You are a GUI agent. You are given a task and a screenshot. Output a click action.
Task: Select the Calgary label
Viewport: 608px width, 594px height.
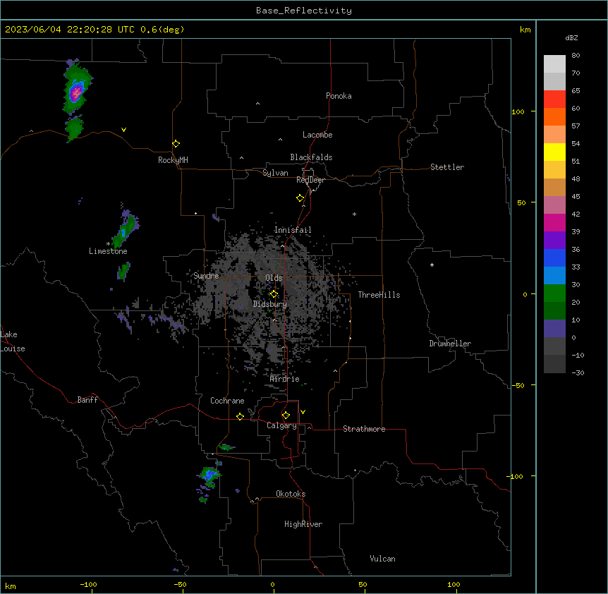pyautogui.click(x=281, y=425)
